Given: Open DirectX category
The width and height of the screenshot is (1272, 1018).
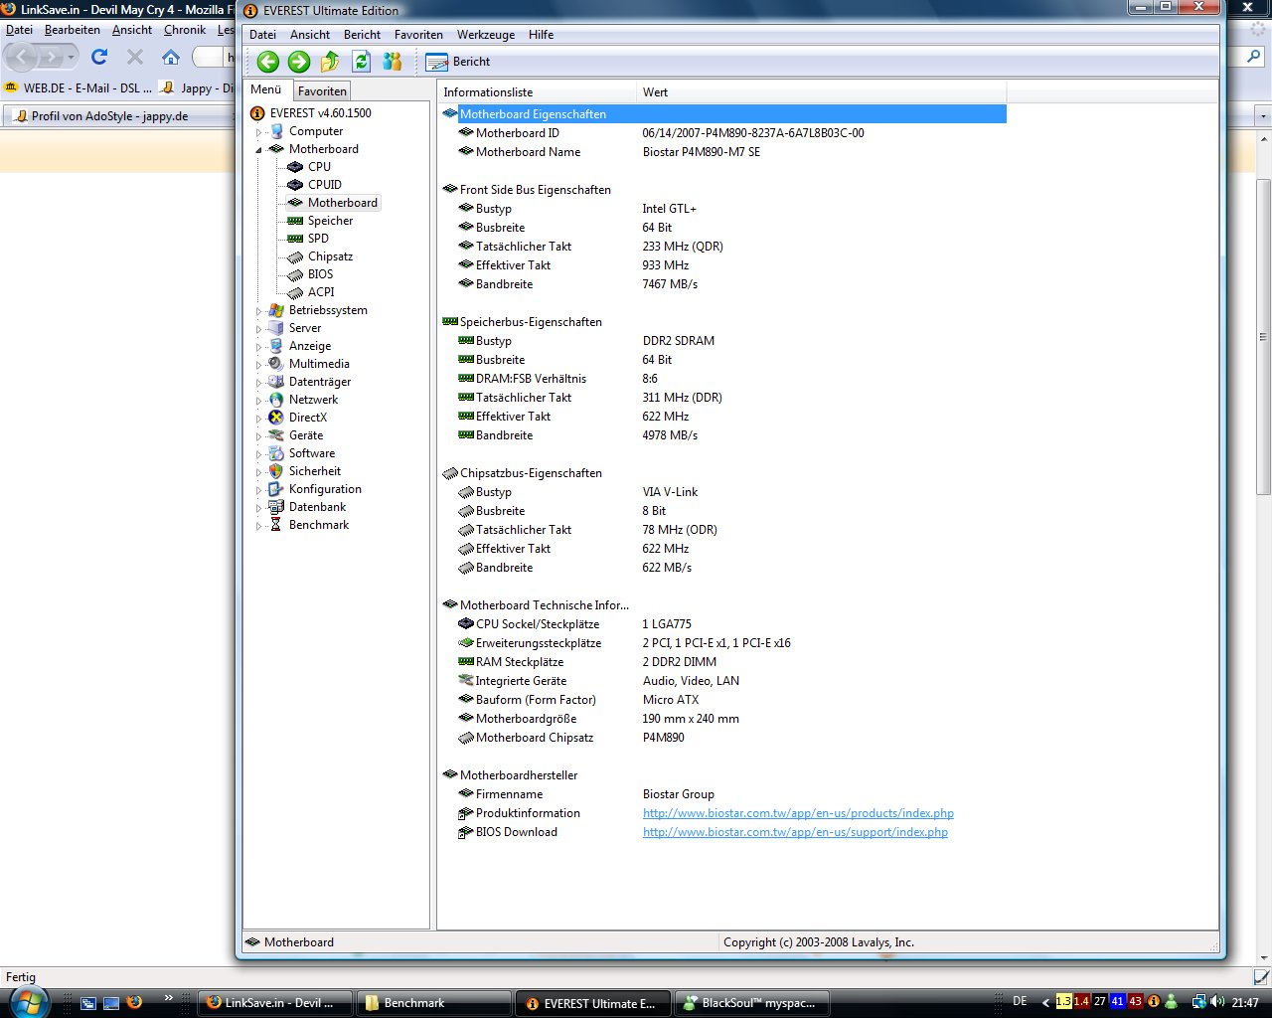Looking at the screenshot, I should 308,418.
